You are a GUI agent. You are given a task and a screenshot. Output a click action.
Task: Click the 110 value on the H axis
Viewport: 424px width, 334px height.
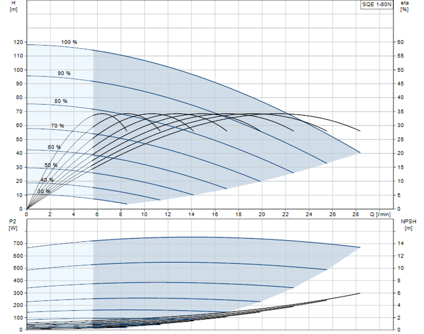tap(18, 56)
